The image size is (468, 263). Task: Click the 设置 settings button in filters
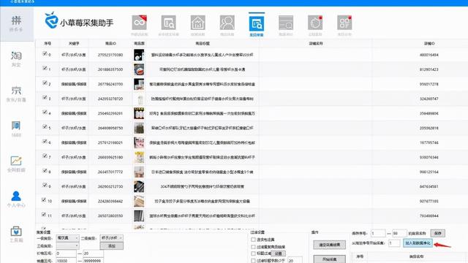278,254
